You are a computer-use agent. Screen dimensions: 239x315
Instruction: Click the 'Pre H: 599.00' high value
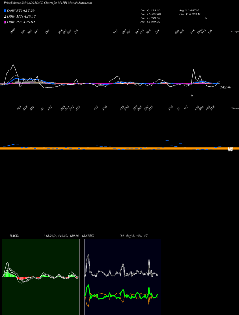tap(150, 14)
